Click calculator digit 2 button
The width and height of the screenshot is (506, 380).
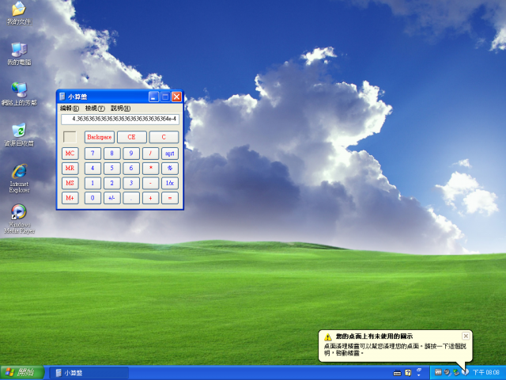(x=112, y=183)
